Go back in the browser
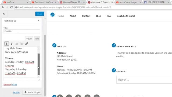 click(x=3, y=7)
